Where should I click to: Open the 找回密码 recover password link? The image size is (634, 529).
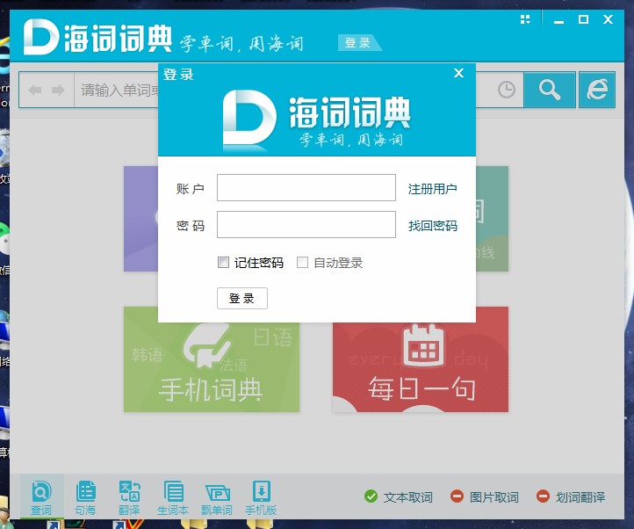433,226
